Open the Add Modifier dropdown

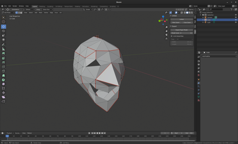click(x=219, y=56)
